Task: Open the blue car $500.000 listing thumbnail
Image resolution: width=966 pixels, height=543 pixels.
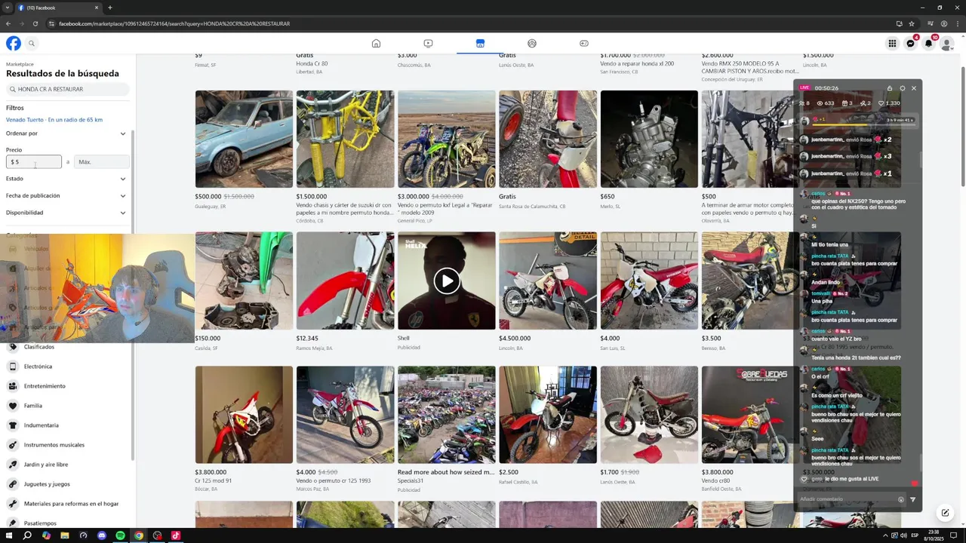Action: tap(244, 139)
